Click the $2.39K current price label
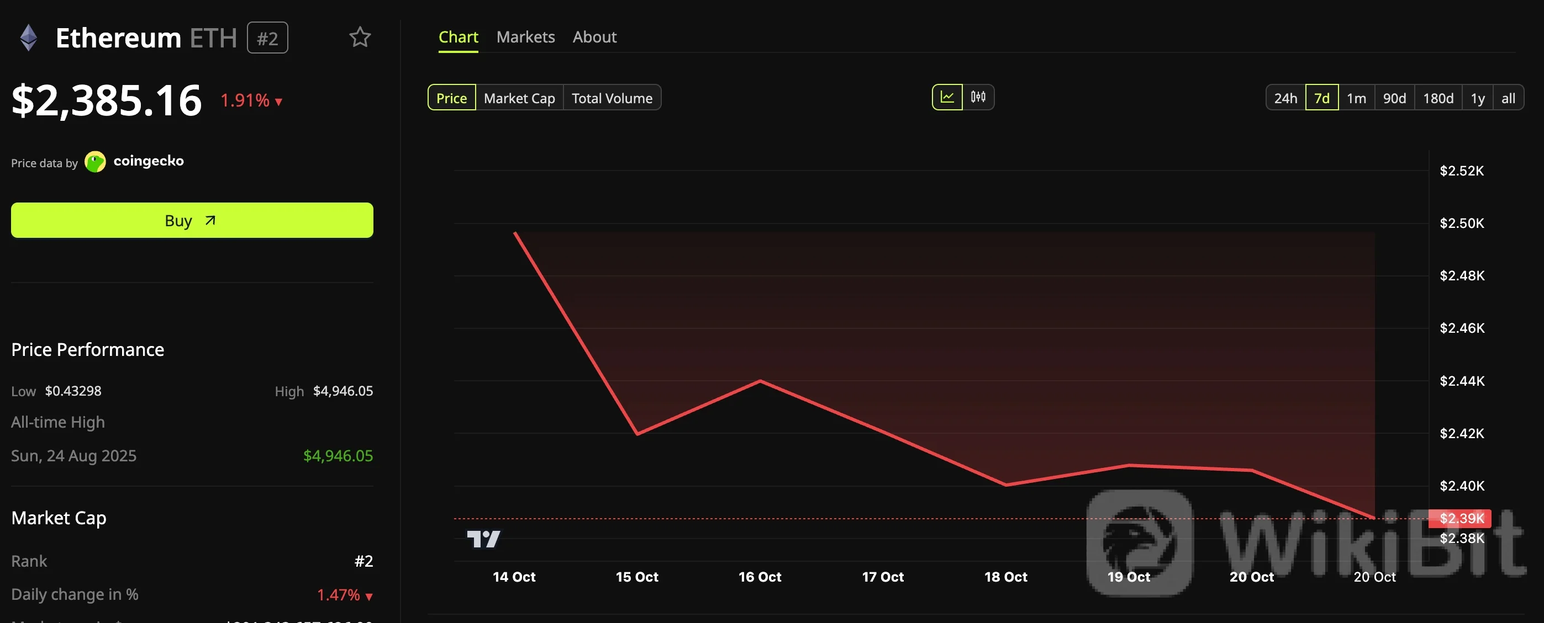This screenshot has height=623, width=1544. [1459, 518]
